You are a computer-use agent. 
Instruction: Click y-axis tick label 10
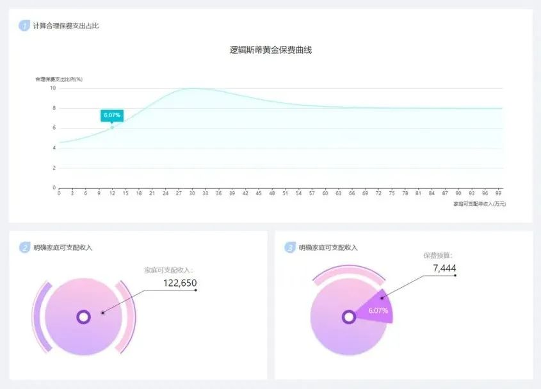[52, 88]
